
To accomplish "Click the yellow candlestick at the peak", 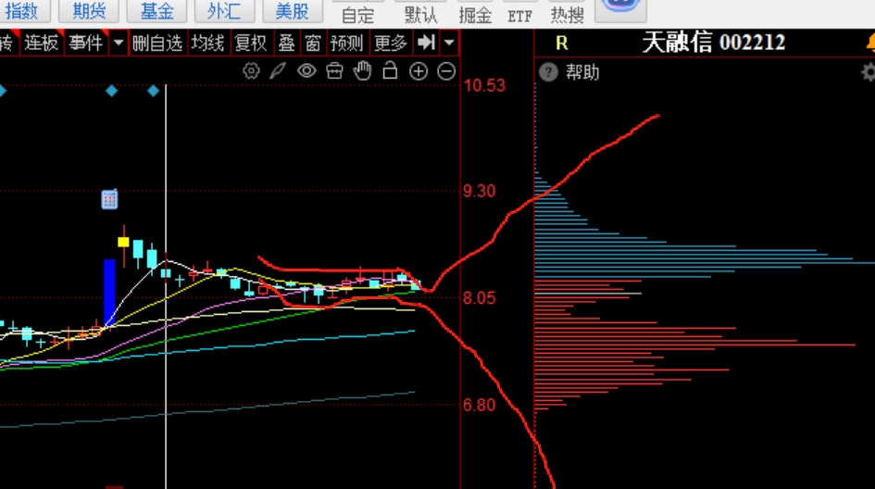I will pyautogui.click(x=124, y=242).
